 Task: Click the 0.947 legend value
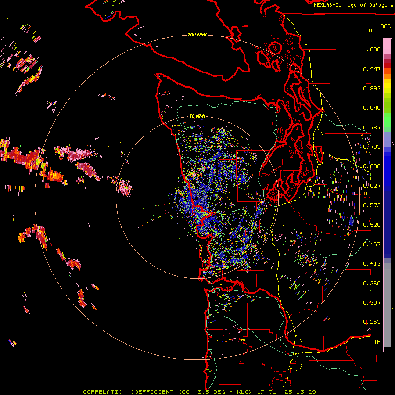372,69
